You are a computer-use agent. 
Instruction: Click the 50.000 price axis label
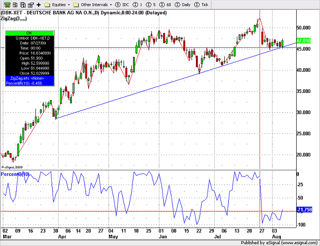[x=303, y=28]
